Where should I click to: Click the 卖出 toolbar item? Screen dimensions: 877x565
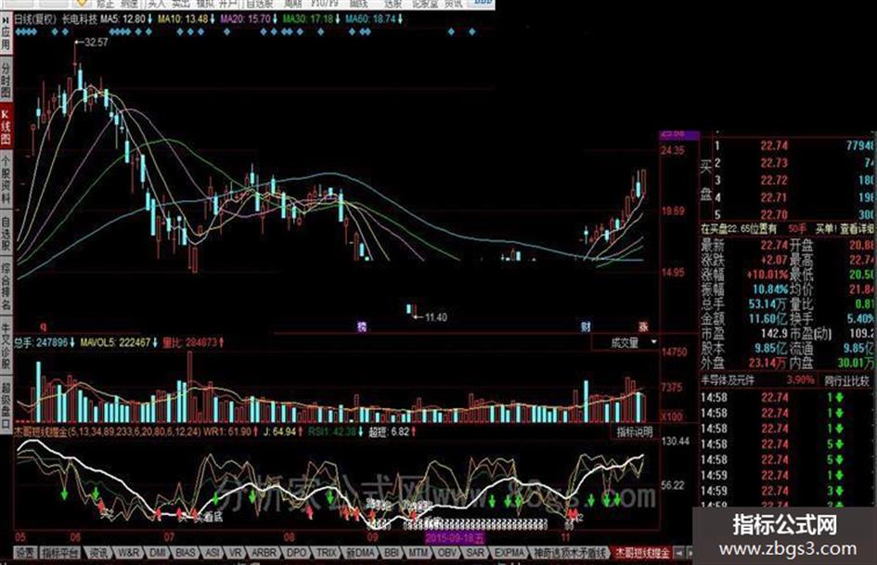(x=180, y=4)
